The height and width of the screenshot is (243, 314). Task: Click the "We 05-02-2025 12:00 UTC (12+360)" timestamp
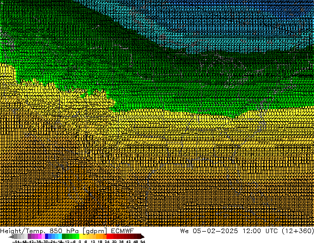coord(247,231)
